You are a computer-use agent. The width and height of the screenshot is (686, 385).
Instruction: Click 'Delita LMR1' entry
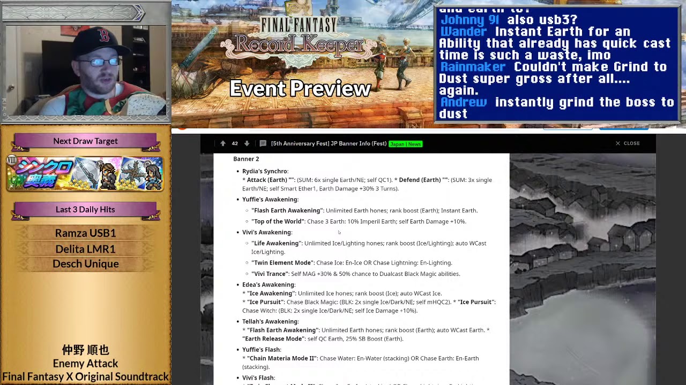[85, 249]
